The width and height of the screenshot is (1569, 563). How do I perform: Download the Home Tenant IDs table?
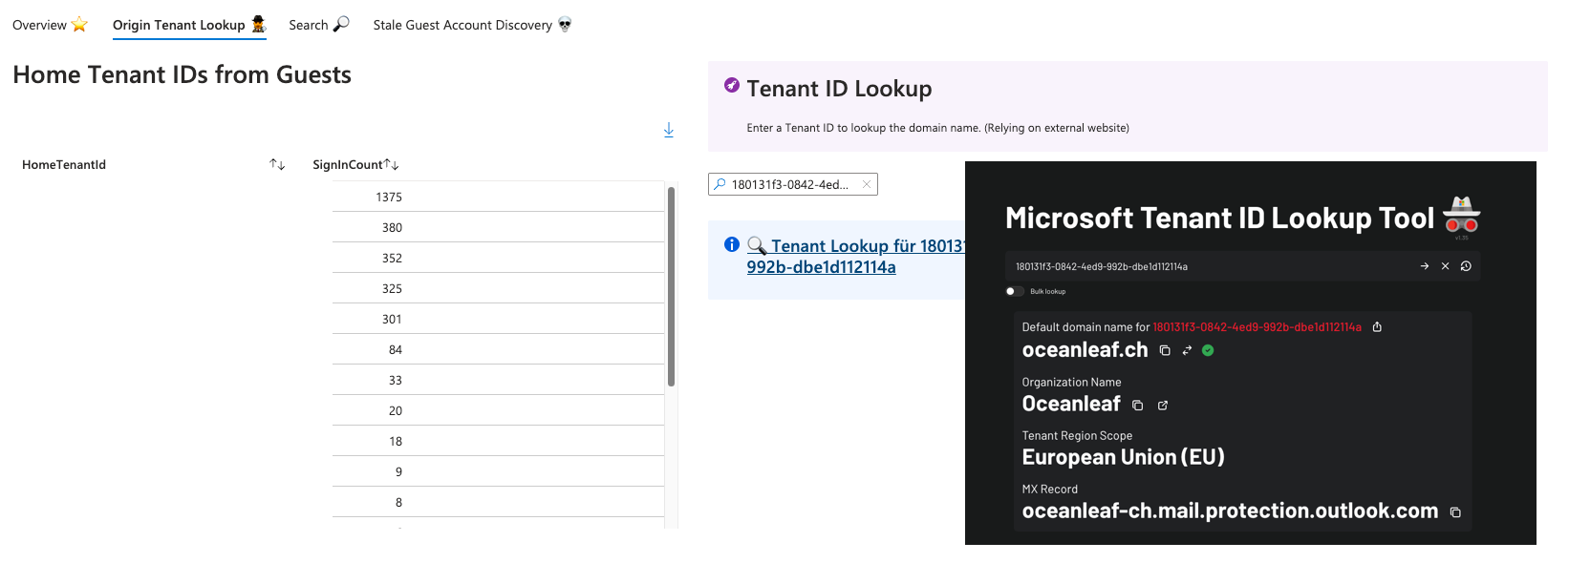(x=669, y=130)
